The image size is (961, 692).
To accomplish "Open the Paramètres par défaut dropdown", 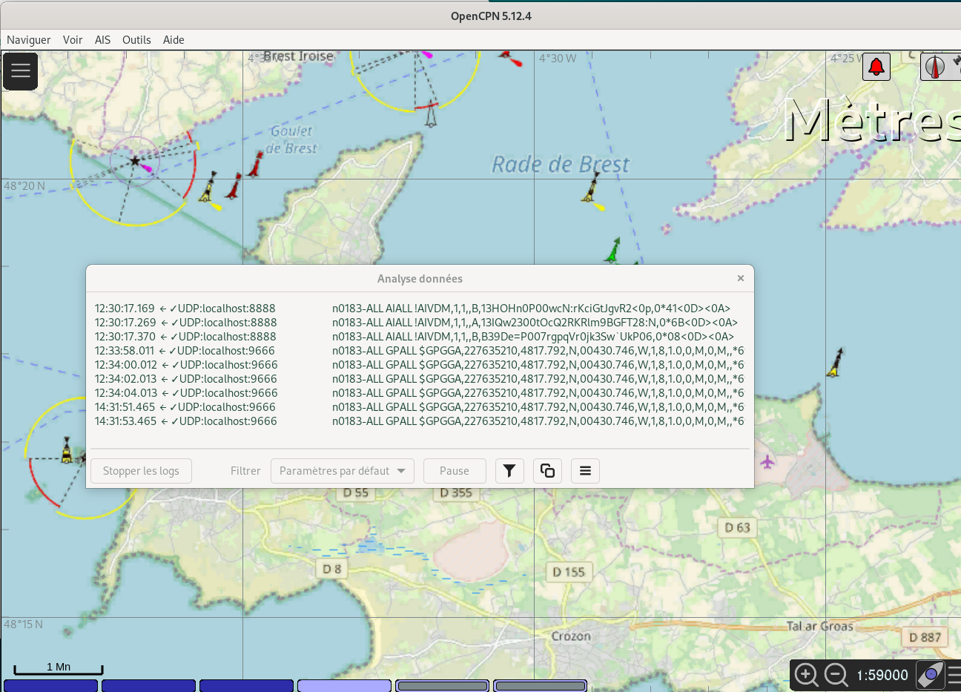I will tap(342, 470).
